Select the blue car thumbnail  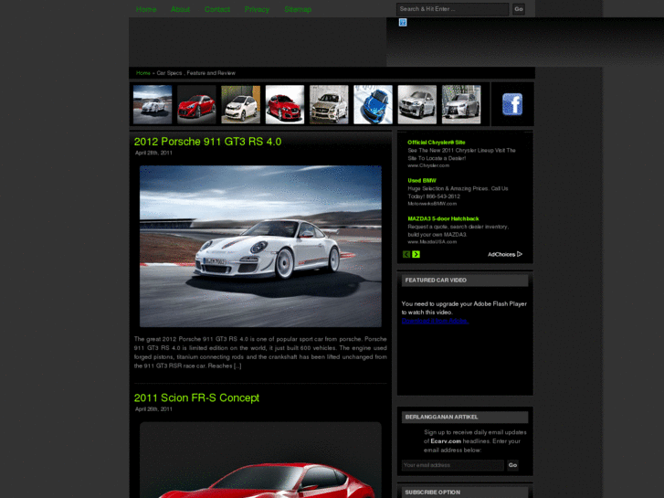point(373,104)
